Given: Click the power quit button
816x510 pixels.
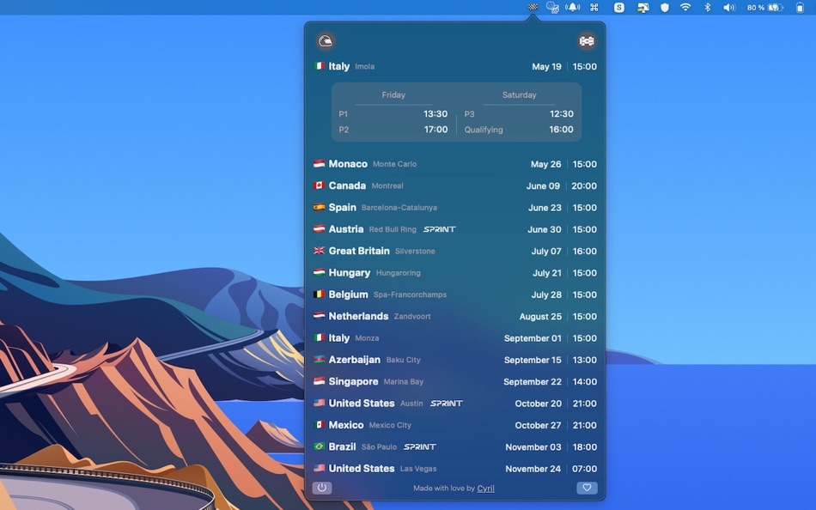Looking at the screenshot, I should point(322,488).
